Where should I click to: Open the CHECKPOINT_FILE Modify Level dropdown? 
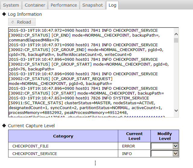[x=176, y=146]
